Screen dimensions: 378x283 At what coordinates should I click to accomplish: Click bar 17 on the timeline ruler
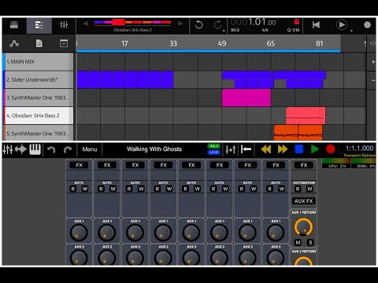coord(124,43)
